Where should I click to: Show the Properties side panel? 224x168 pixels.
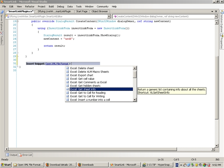222,42
